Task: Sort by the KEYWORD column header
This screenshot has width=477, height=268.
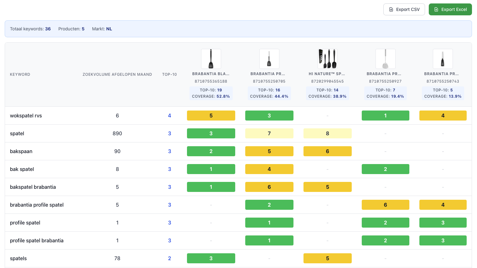Action: [20, 74]
